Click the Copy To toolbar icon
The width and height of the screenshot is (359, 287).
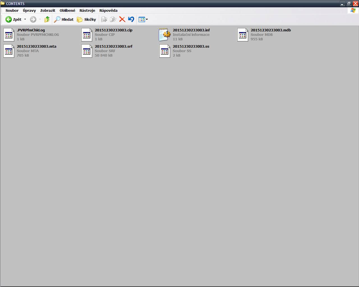pyautogui.click(x=113, y=19)
